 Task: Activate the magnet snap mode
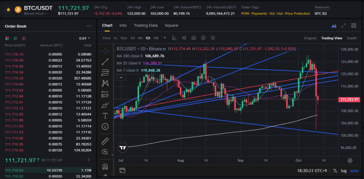point(105,166)
